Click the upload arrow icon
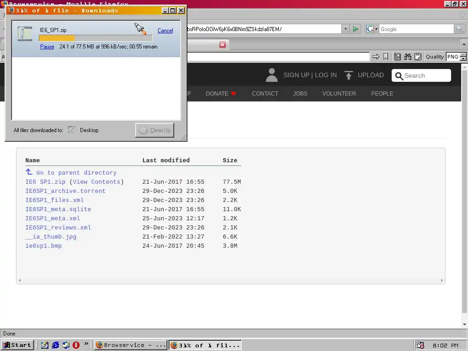 point(348,75)
